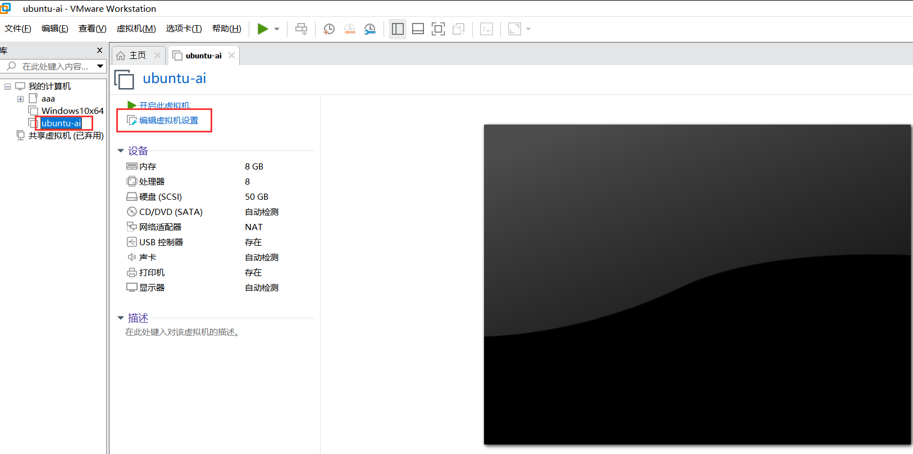
Task: Click the virtual machine screen preview thumbnail
Action: point(697,285)
